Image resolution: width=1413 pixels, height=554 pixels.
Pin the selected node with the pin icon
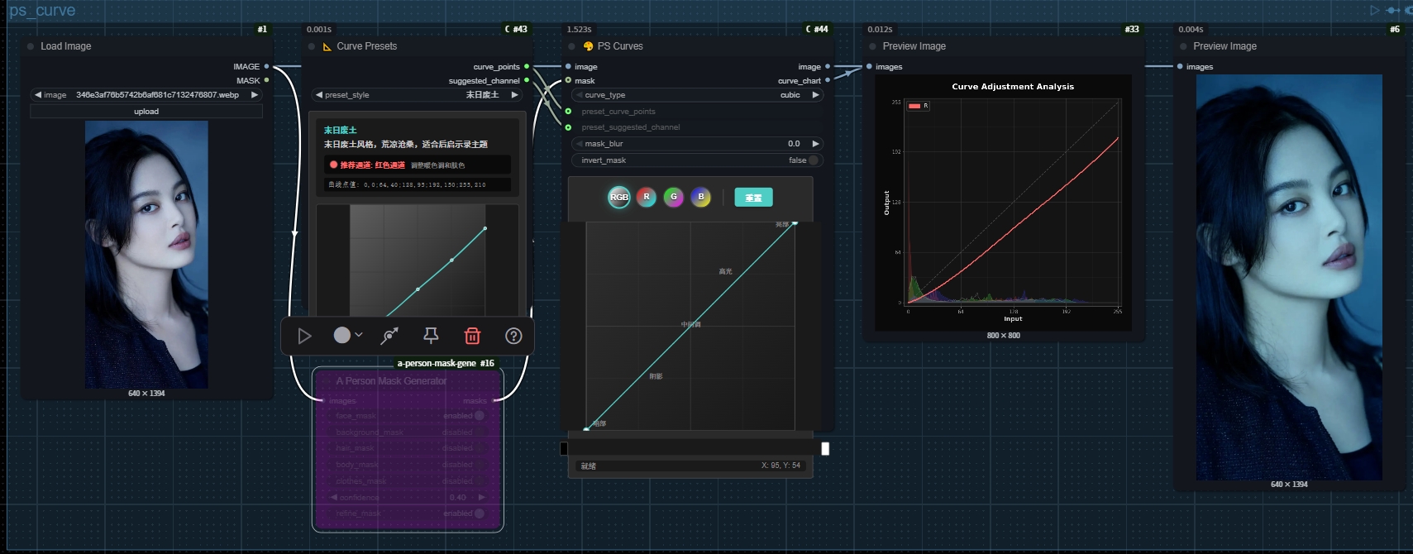click(431, 335)
